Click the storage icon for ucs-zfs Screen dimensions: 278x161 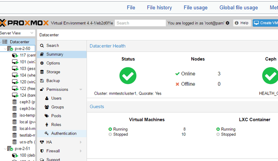14,142
